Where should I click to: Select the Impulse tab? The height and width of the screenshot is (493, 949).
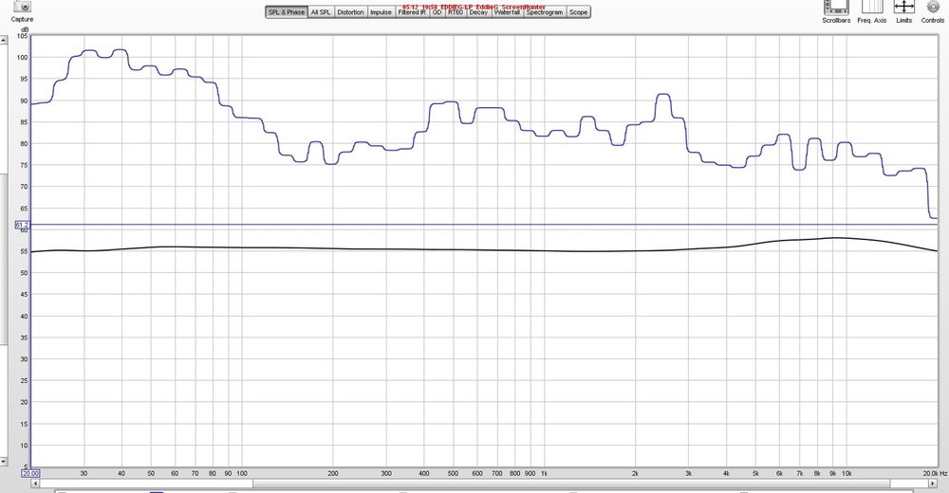381,12
